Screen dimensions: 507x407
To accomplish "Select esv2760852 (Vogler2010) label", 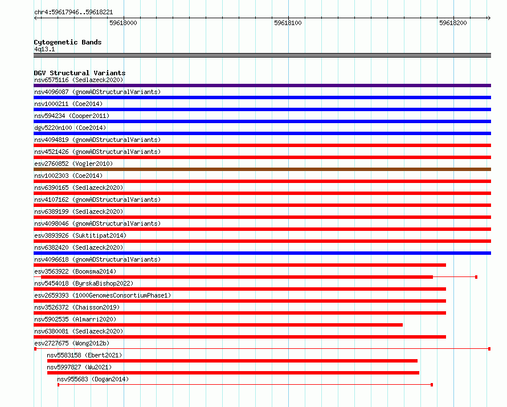I will pyautogui.click(x=73, y=164).
